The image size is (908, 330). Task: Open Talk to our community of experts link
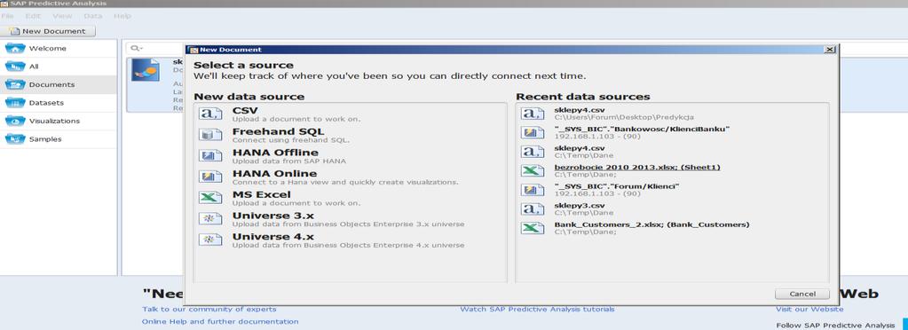[x=209, y=310]
